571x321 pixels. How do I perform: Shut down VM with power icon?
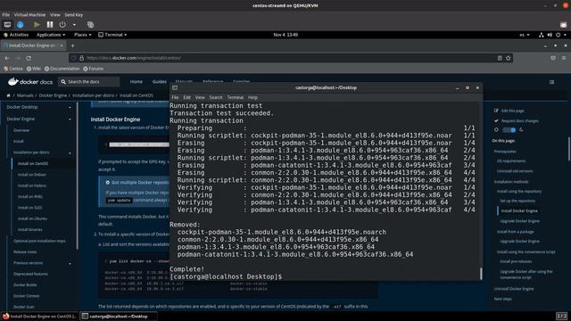tap(62, 24)
